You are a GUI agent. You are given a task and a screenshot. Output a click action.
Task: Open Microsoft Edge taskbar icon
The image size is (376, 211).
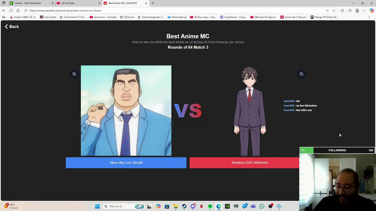click(219, 206)
